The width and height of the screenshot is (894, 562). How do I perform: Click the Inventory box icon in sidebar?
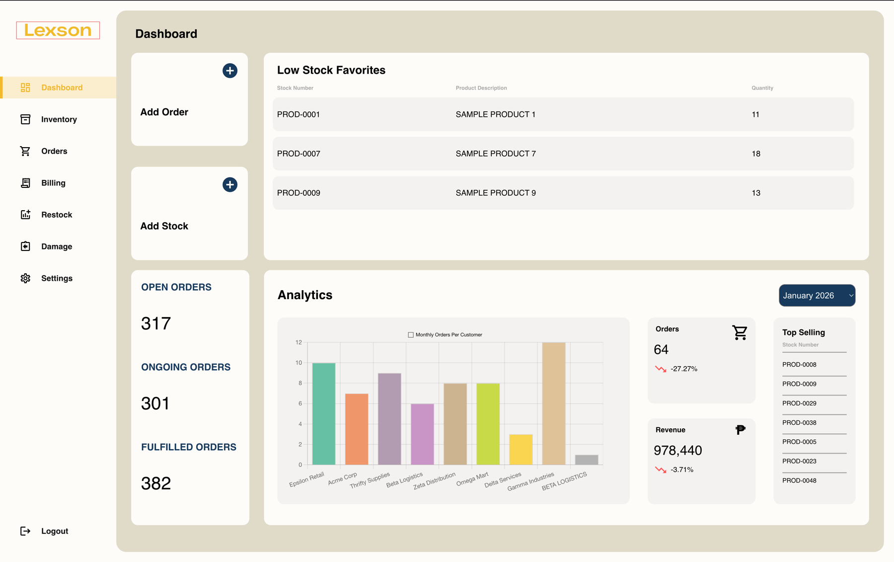[25, 119]
